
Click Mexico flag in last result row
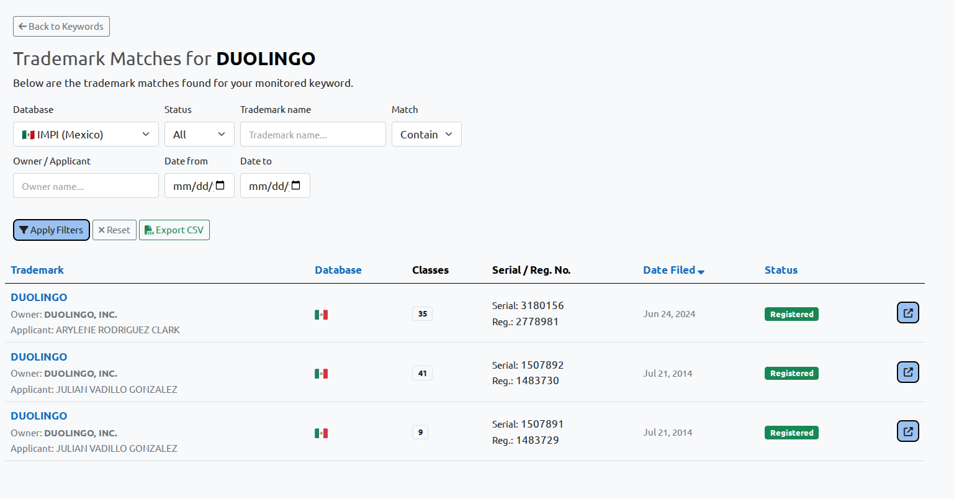pos(321,433)
